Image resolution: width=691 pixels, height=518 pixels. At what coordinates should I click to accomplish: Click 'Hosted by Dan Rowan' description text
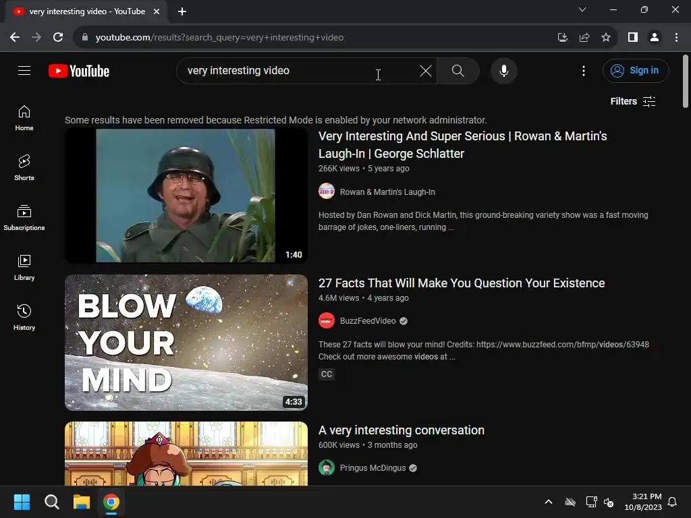tap(483, 221)
